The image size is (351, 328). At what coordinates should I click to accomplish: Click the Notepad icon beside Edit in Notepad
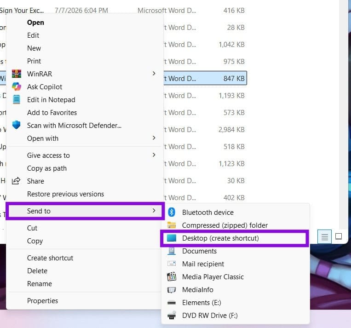(17, 99)
